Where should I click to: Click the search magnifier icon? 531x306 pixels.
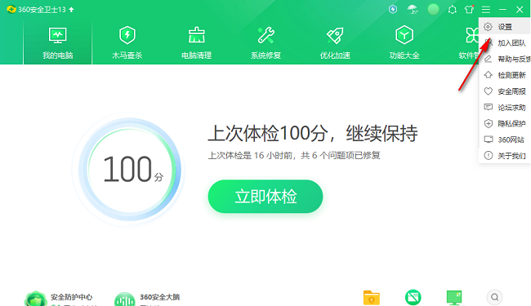coord(495,297)
